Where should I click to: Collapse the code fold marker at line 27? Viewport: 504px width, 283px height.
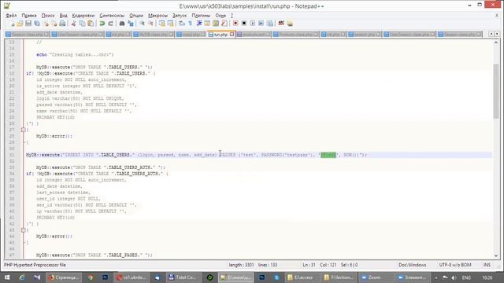(x=23, y=130)
